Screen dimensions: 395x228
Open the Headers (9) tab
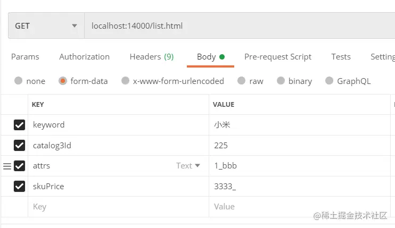[x=152, y=57]
